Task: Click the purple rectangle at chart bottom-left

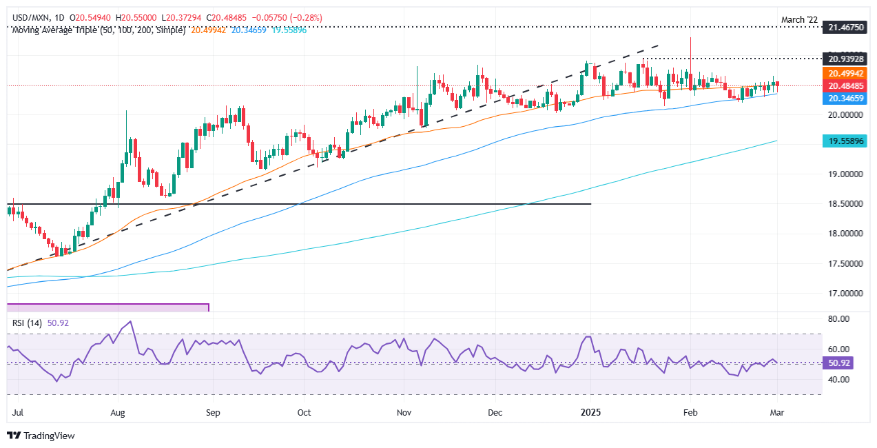Action: [x=107, y=307]
